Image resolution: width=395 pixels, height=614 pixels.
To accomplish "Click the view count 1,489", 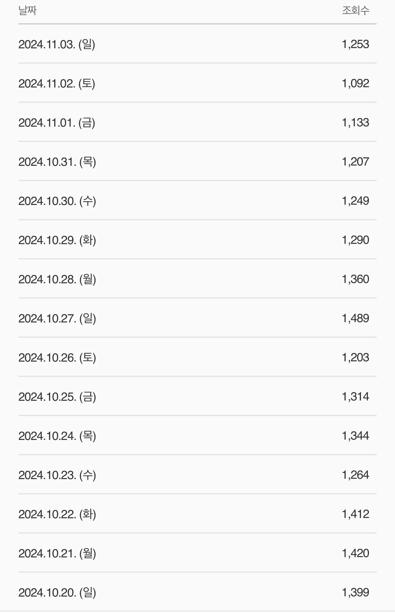I will click(x=355, y=318).
